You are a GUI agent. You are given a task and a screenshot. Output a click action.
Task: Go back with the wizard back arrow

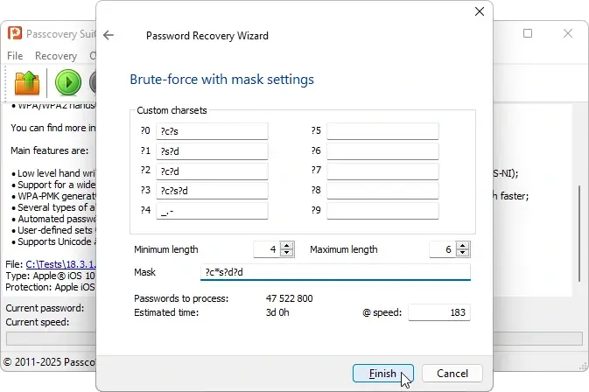(x=109, y=36)
